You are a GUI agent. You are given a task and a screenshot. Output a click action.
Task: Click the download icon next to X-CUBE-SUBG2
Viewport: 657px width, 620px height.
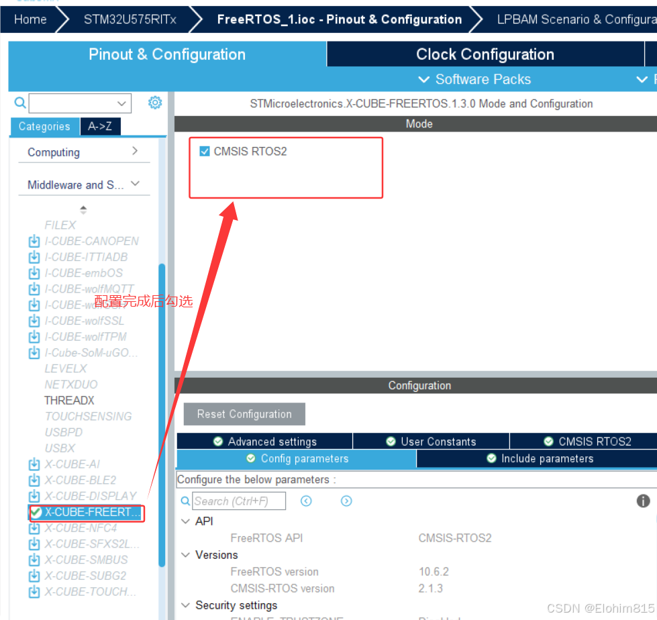[34, 576]
